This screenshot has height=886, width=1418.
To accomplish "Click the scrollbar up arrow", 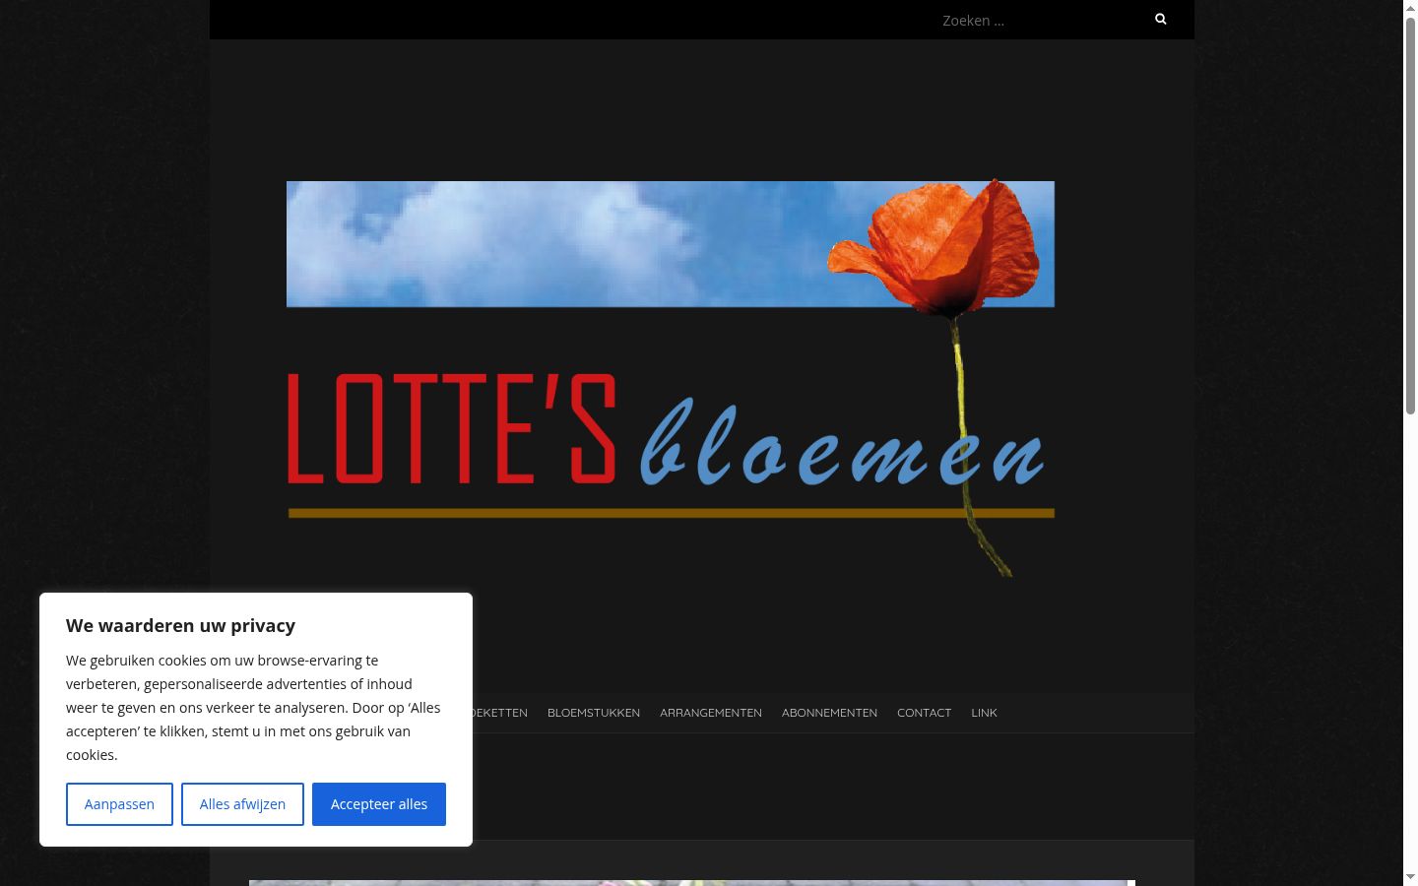I will (1410, 7).
